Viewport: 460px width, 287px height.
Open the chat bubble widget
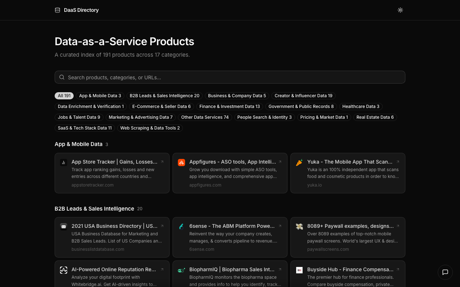click(445, 272)
